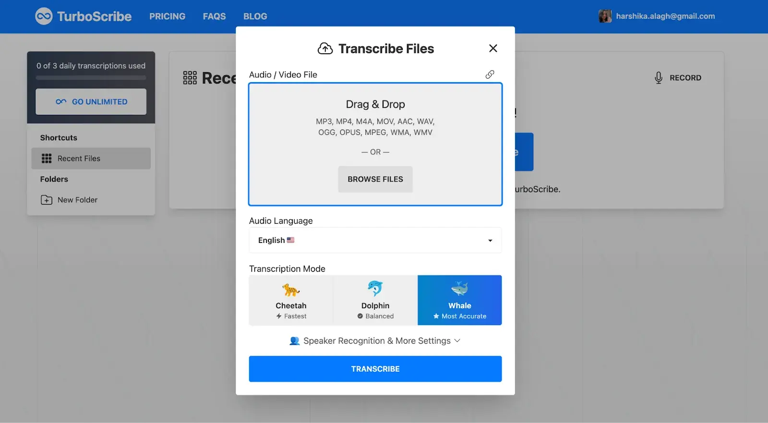Open the PRICING page
768x423 pixels.
coord(167,16)
